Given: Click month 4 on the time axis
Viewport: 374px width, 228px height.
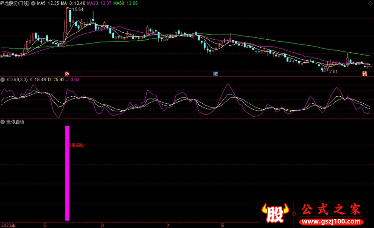Looking at the screenshot, I should click(x=168, y=225).
